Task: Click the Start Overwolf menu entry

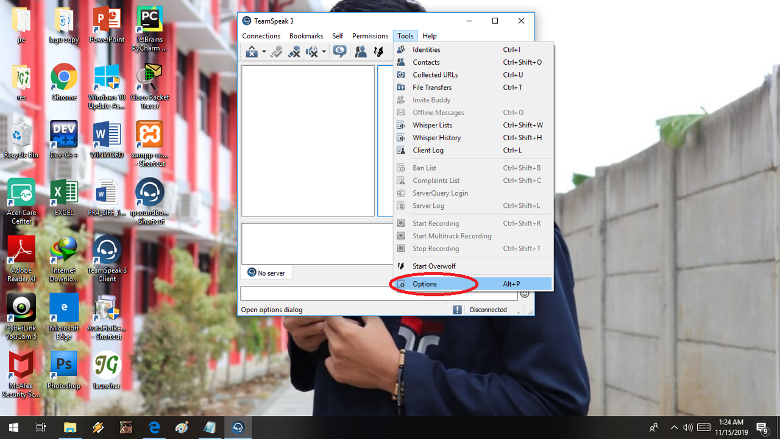Action: point(473,266)
